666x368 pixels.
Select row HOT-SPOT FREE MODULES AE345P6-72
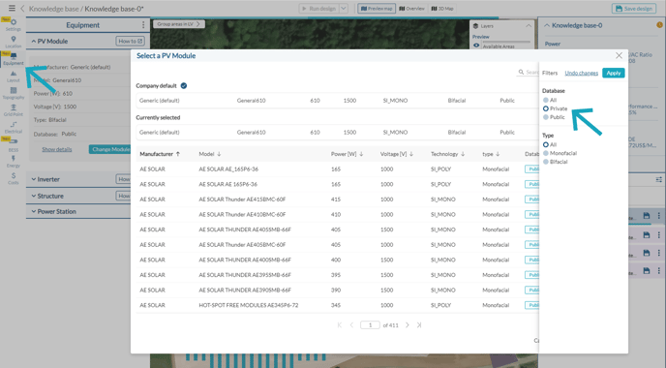tap(337, 305)
